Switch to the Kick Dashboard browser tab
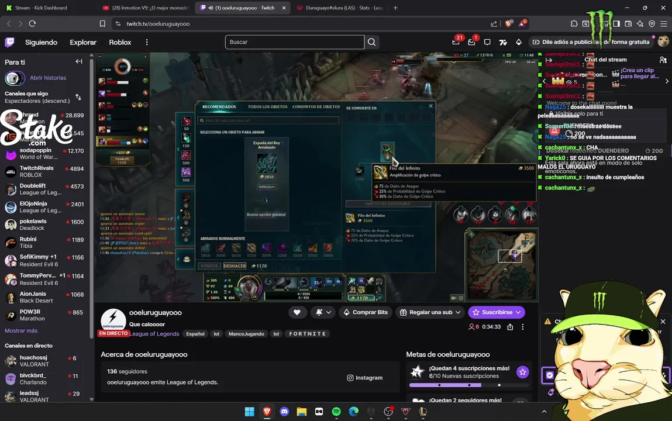Screen dimensions: 672x421 pyautogui.click(x=41, y=8)
